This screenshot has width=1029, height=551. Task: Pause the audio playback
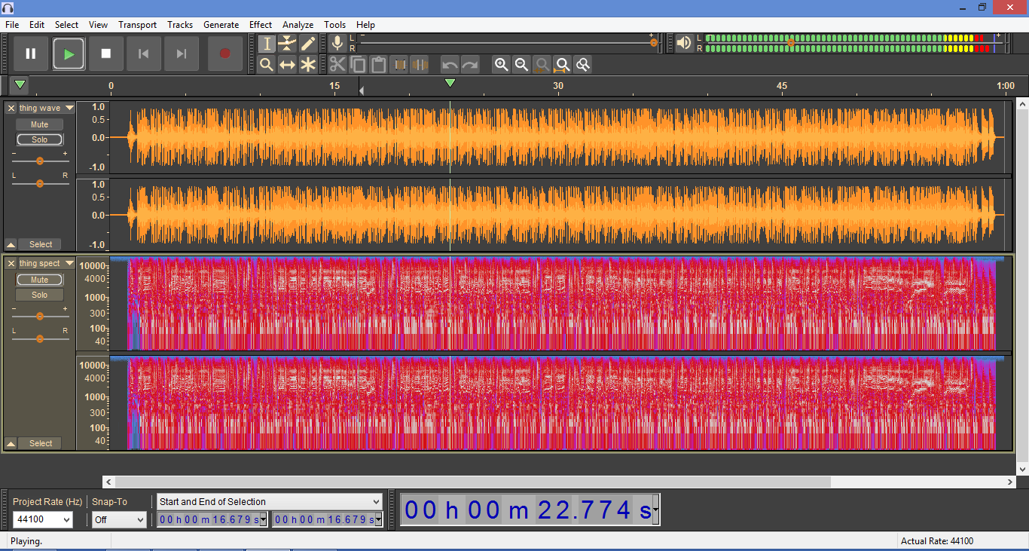[x=31, y=54]
